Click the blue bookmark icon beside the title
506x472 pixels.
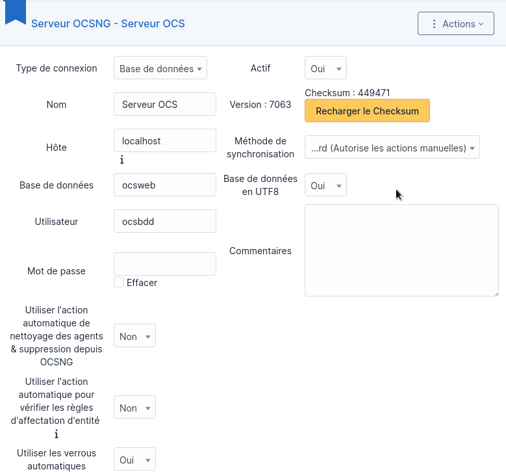[15, 12]
